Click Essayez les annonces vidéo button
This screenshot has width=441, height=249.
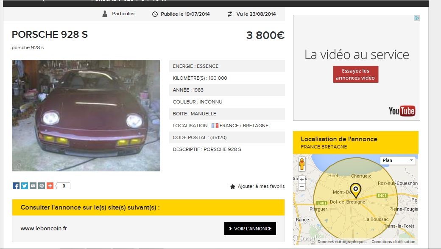click(x=355, y=74)
